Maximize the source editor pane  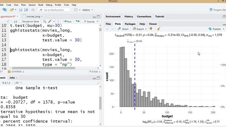(98, 17)
